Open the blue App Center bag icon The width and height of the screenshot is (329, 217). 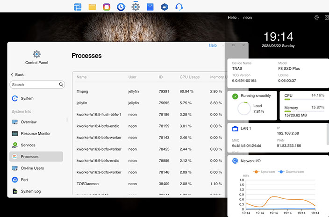150,7
